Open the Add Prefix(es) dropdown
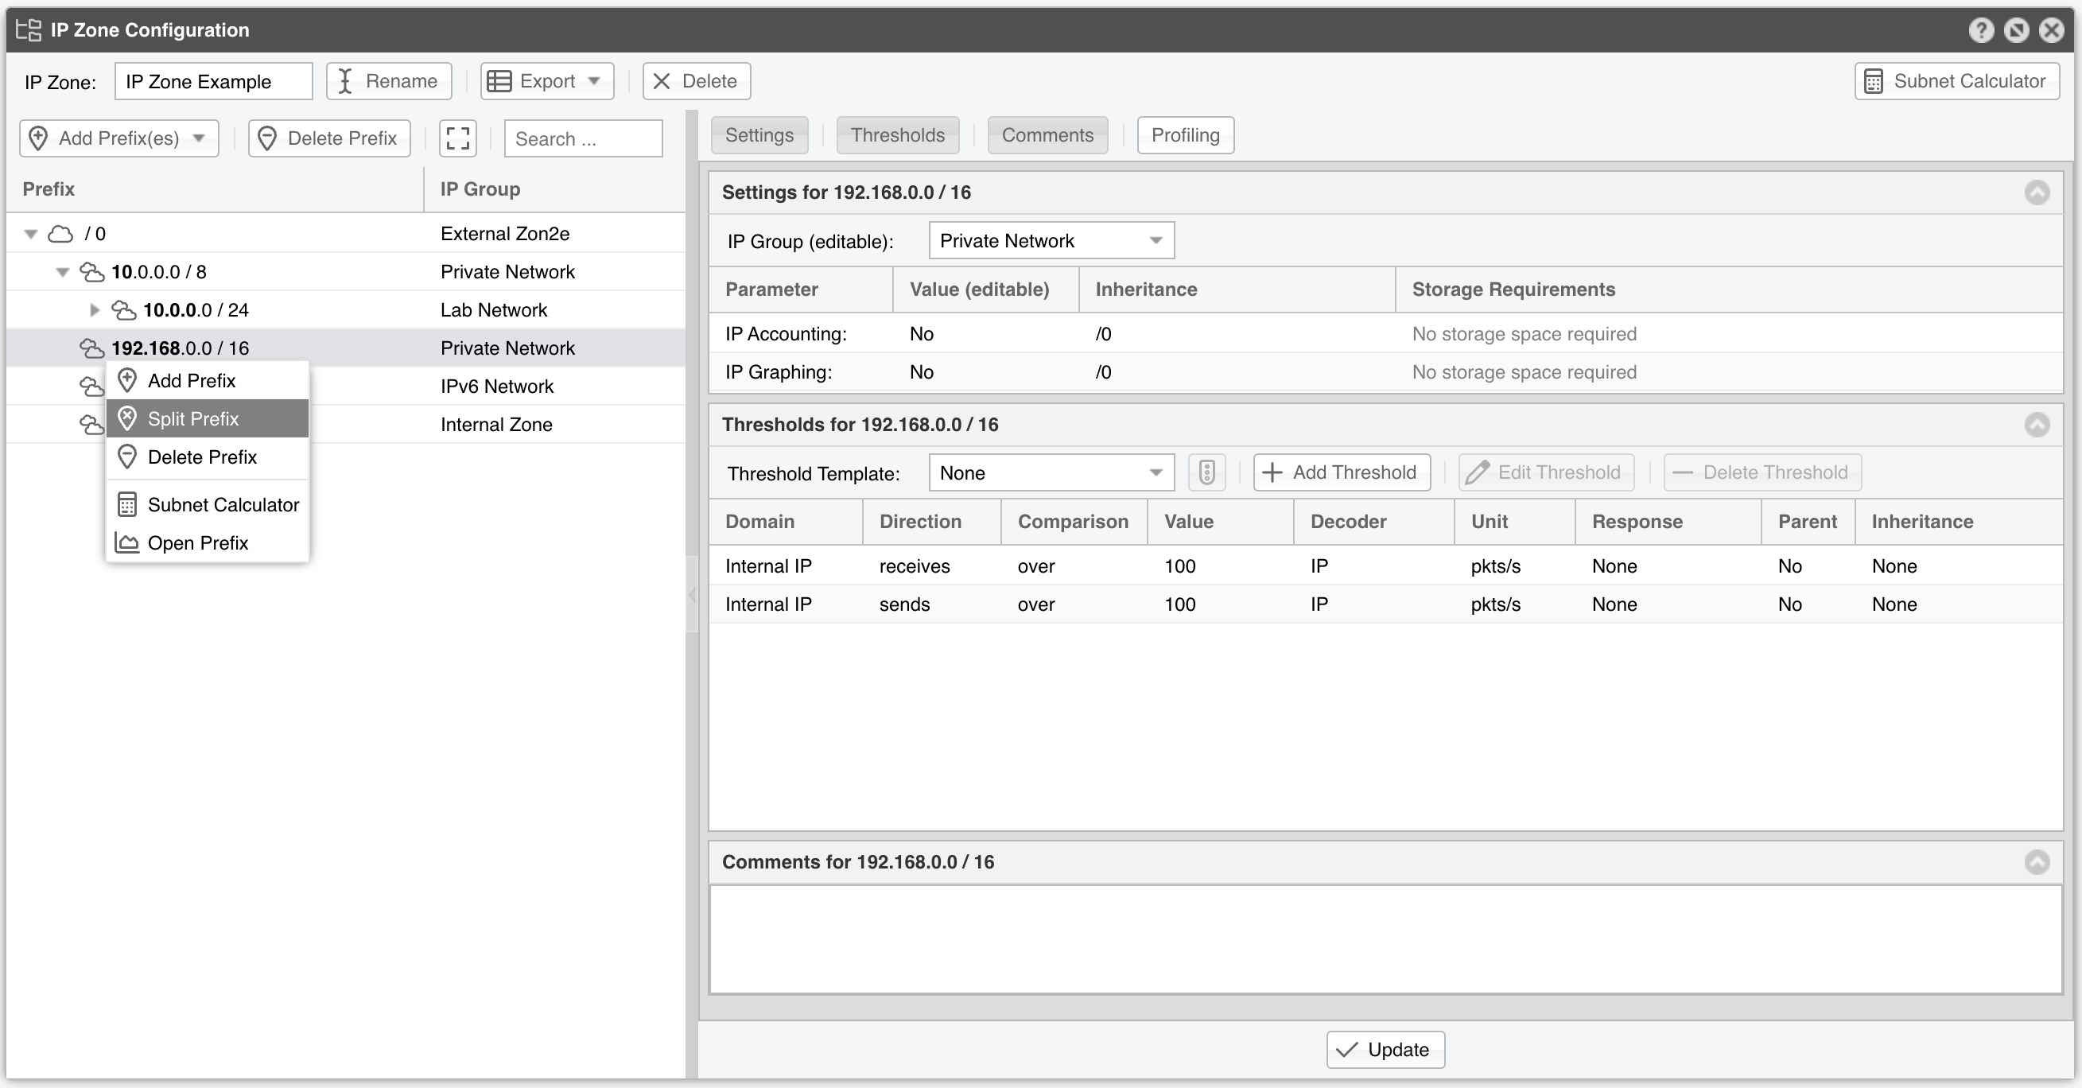Viewport: 2082px width, 1088px height. 118,138
